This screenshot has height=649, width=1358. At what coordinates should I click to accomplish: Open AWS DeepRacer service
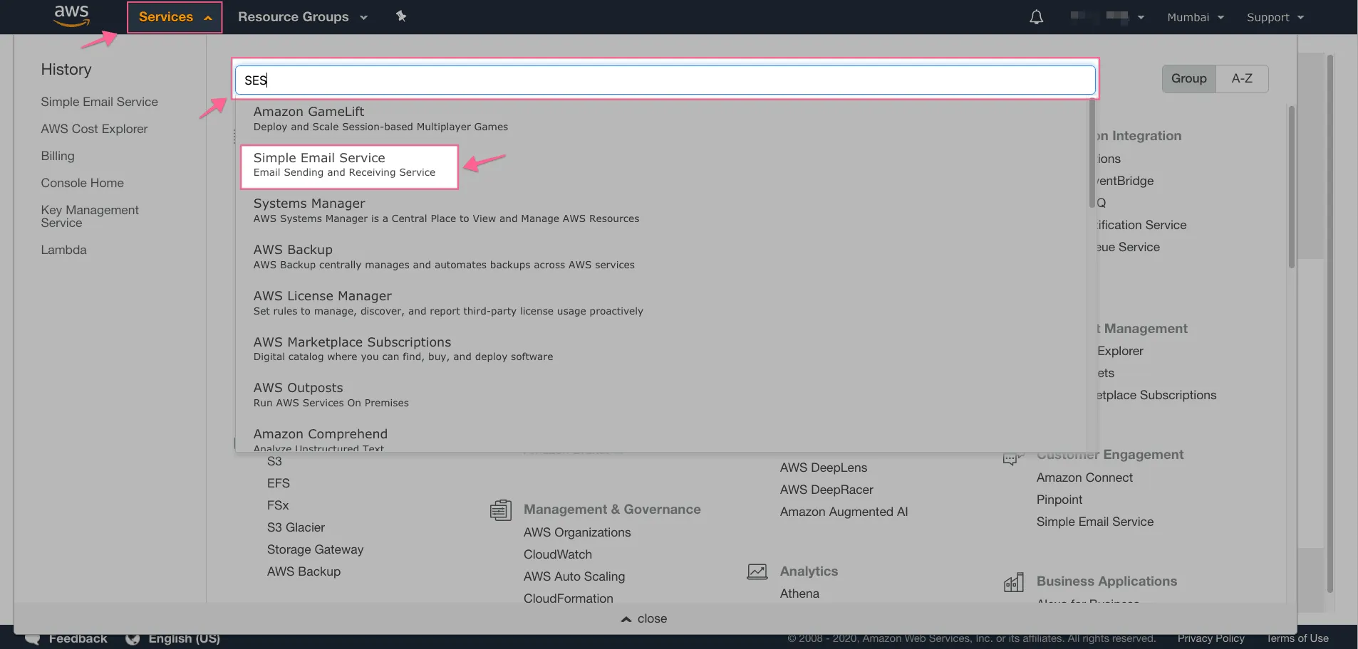point(826,490)
